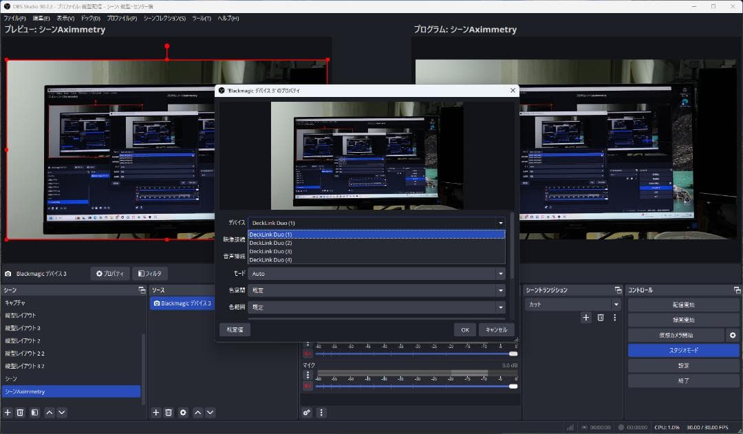Start recording with 録画開始 button
The width and height of the screenshot is (743, 434).
click(x=683, y=320)
